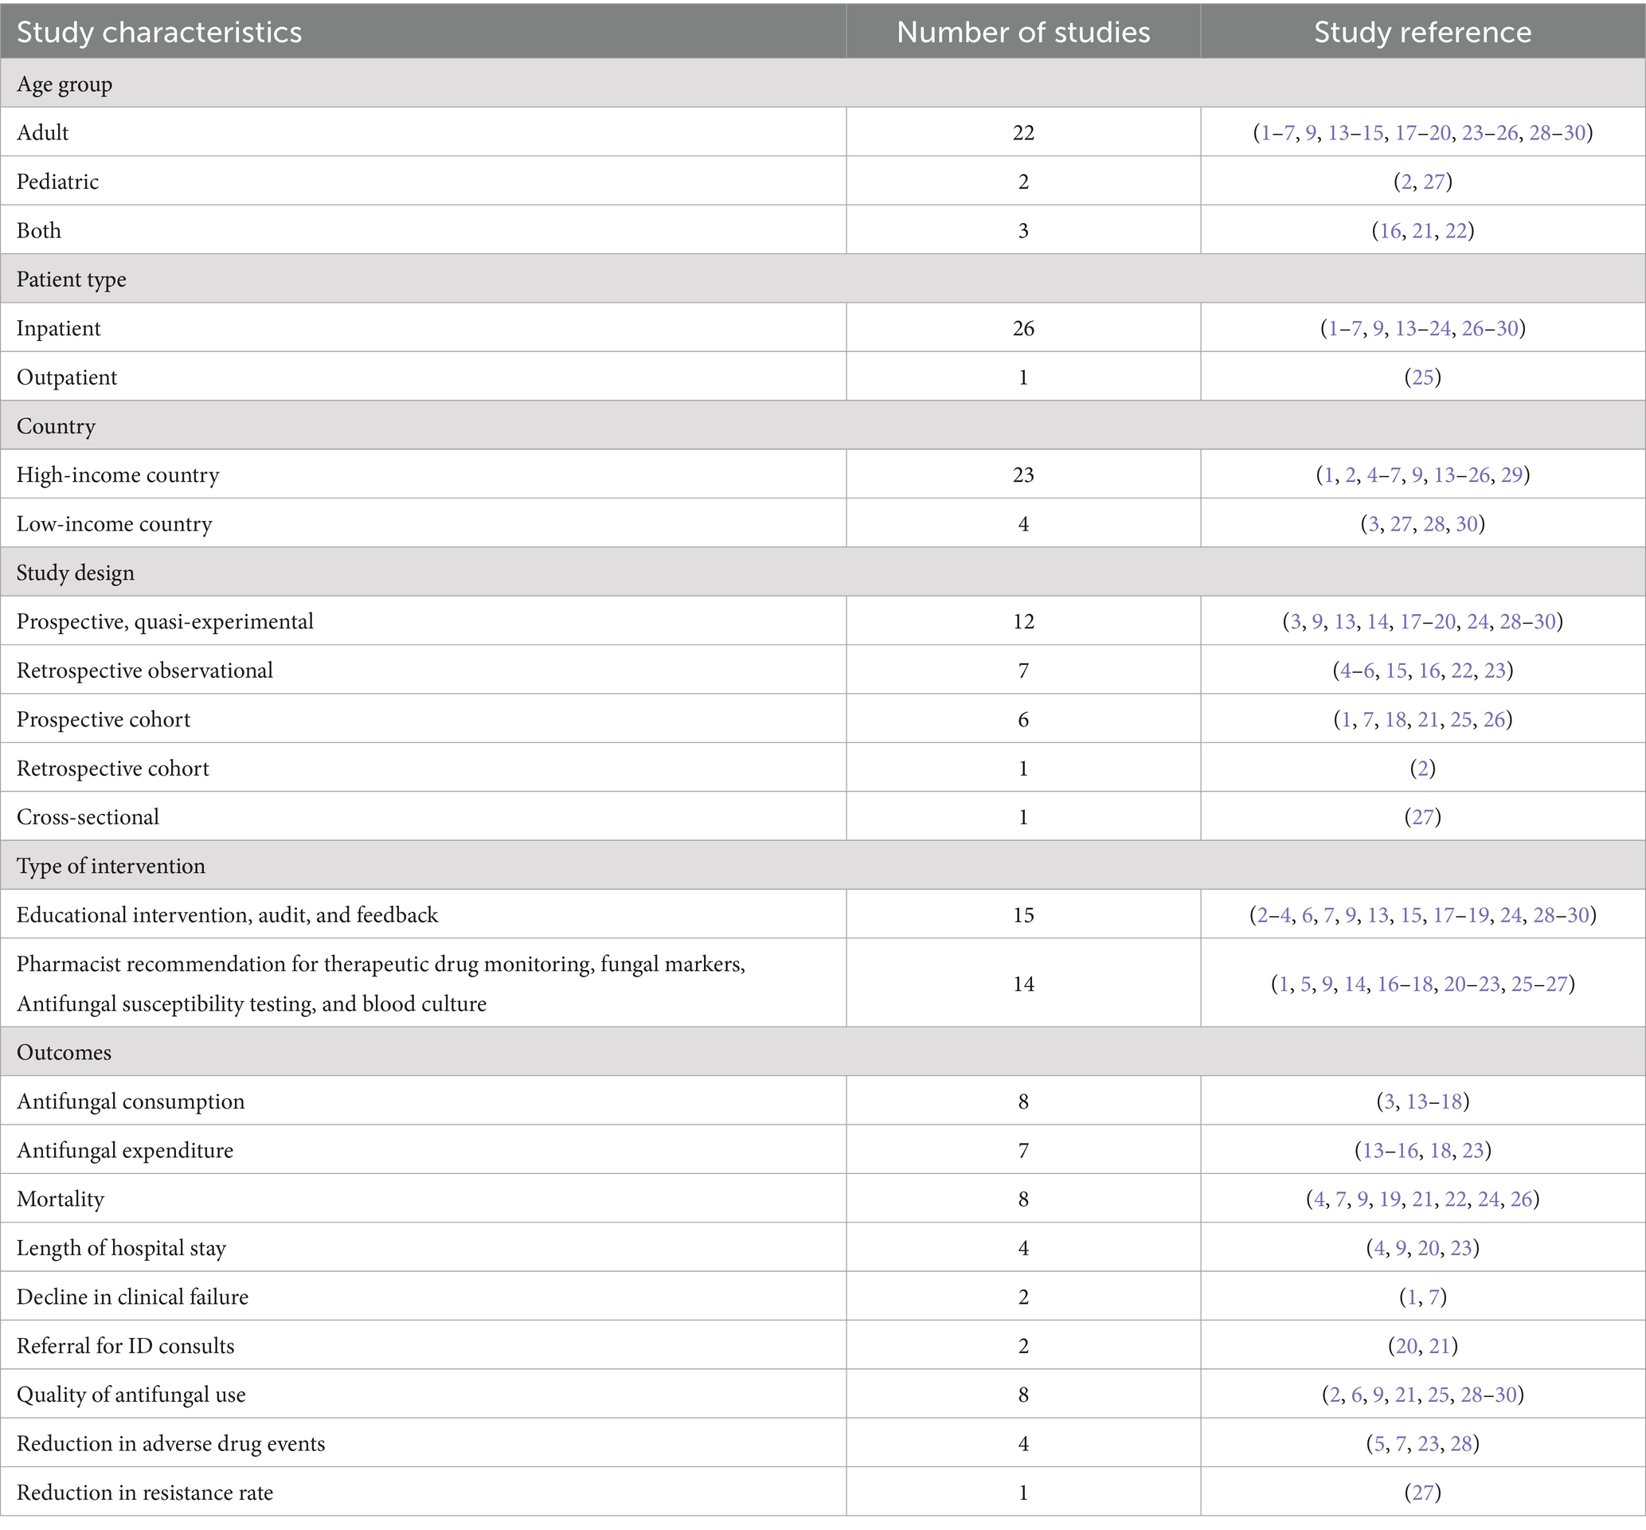This screenshot has height=1530, width=1646.
Task: Open Prospective cohort references (1, 7, 18...)
Action: [1422, 718]
